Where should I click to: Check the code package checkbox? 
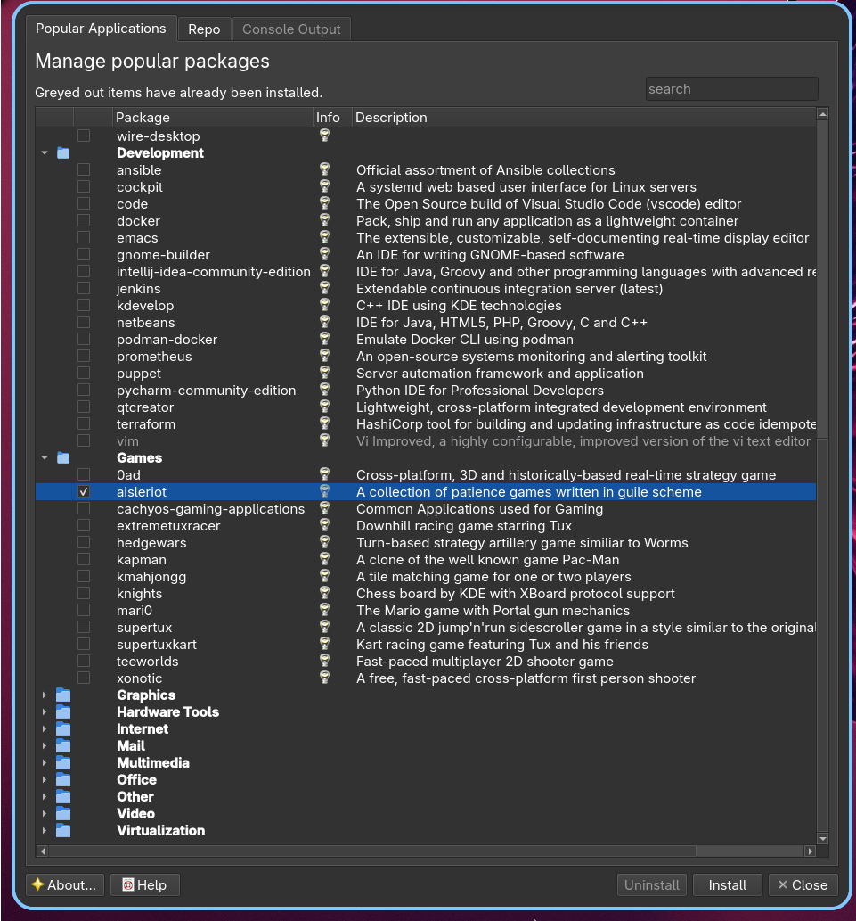click(x=84, y=204)
